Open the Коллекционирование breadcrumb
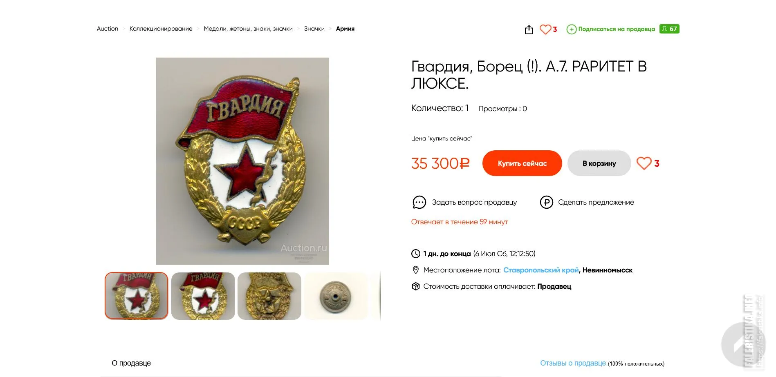776x377 pixels. pyautogui.click(x=161, y=29)
